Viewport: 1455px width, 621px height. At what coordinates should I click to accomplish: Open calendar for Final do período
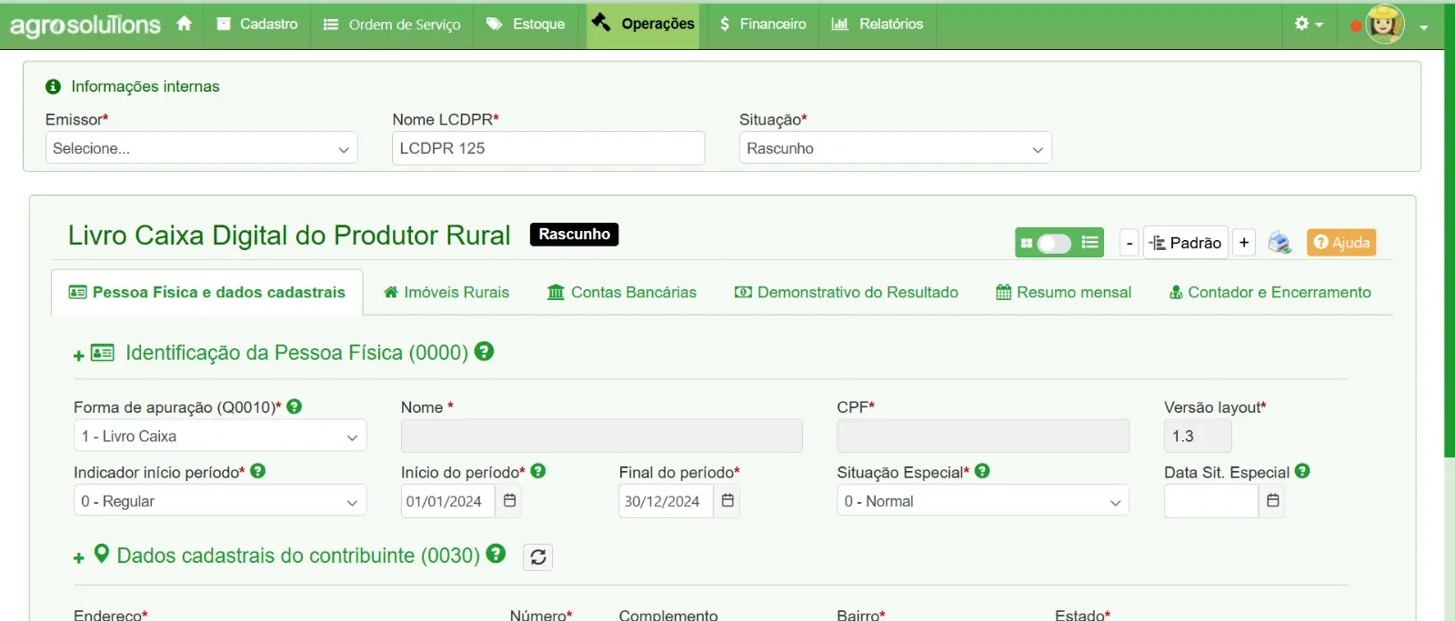(727, 501)
